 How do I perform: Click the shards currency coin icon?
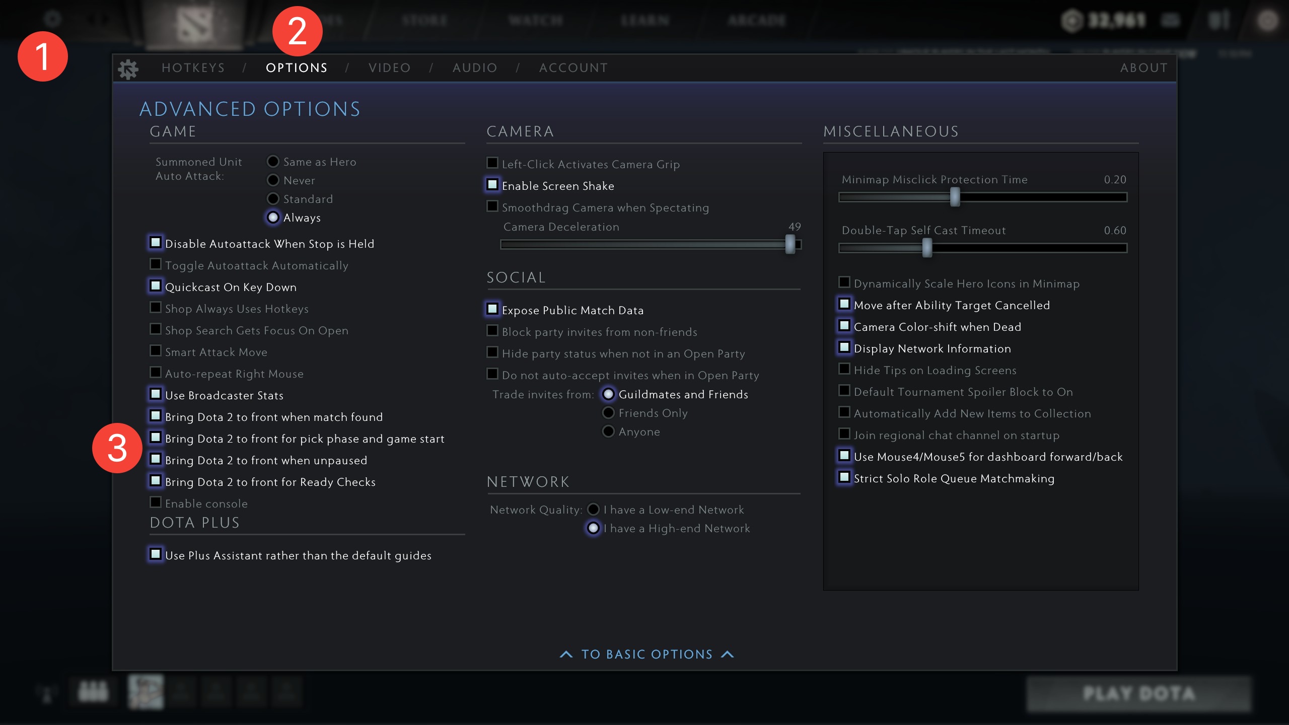click(x=1071, y=21)
